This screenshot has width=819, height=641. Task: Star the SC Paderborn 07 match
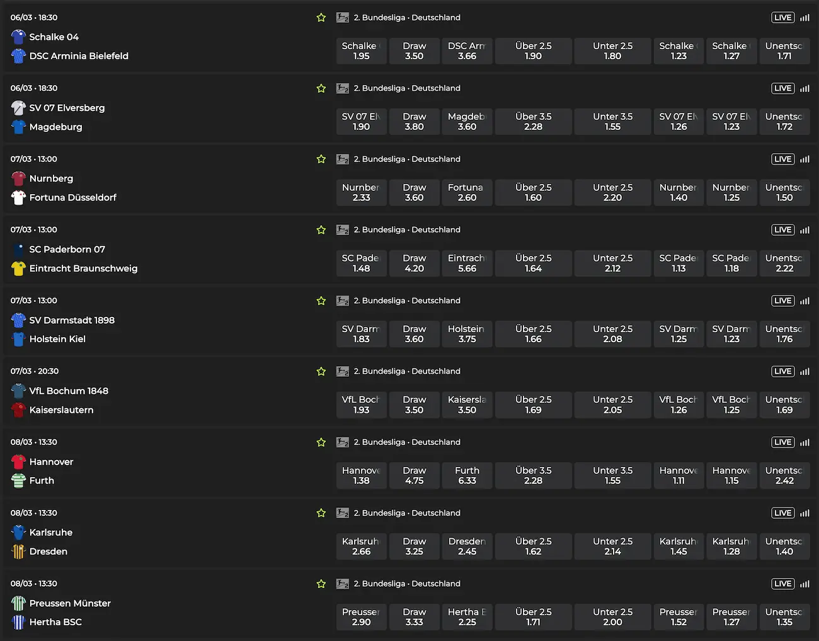coord(321,230)
